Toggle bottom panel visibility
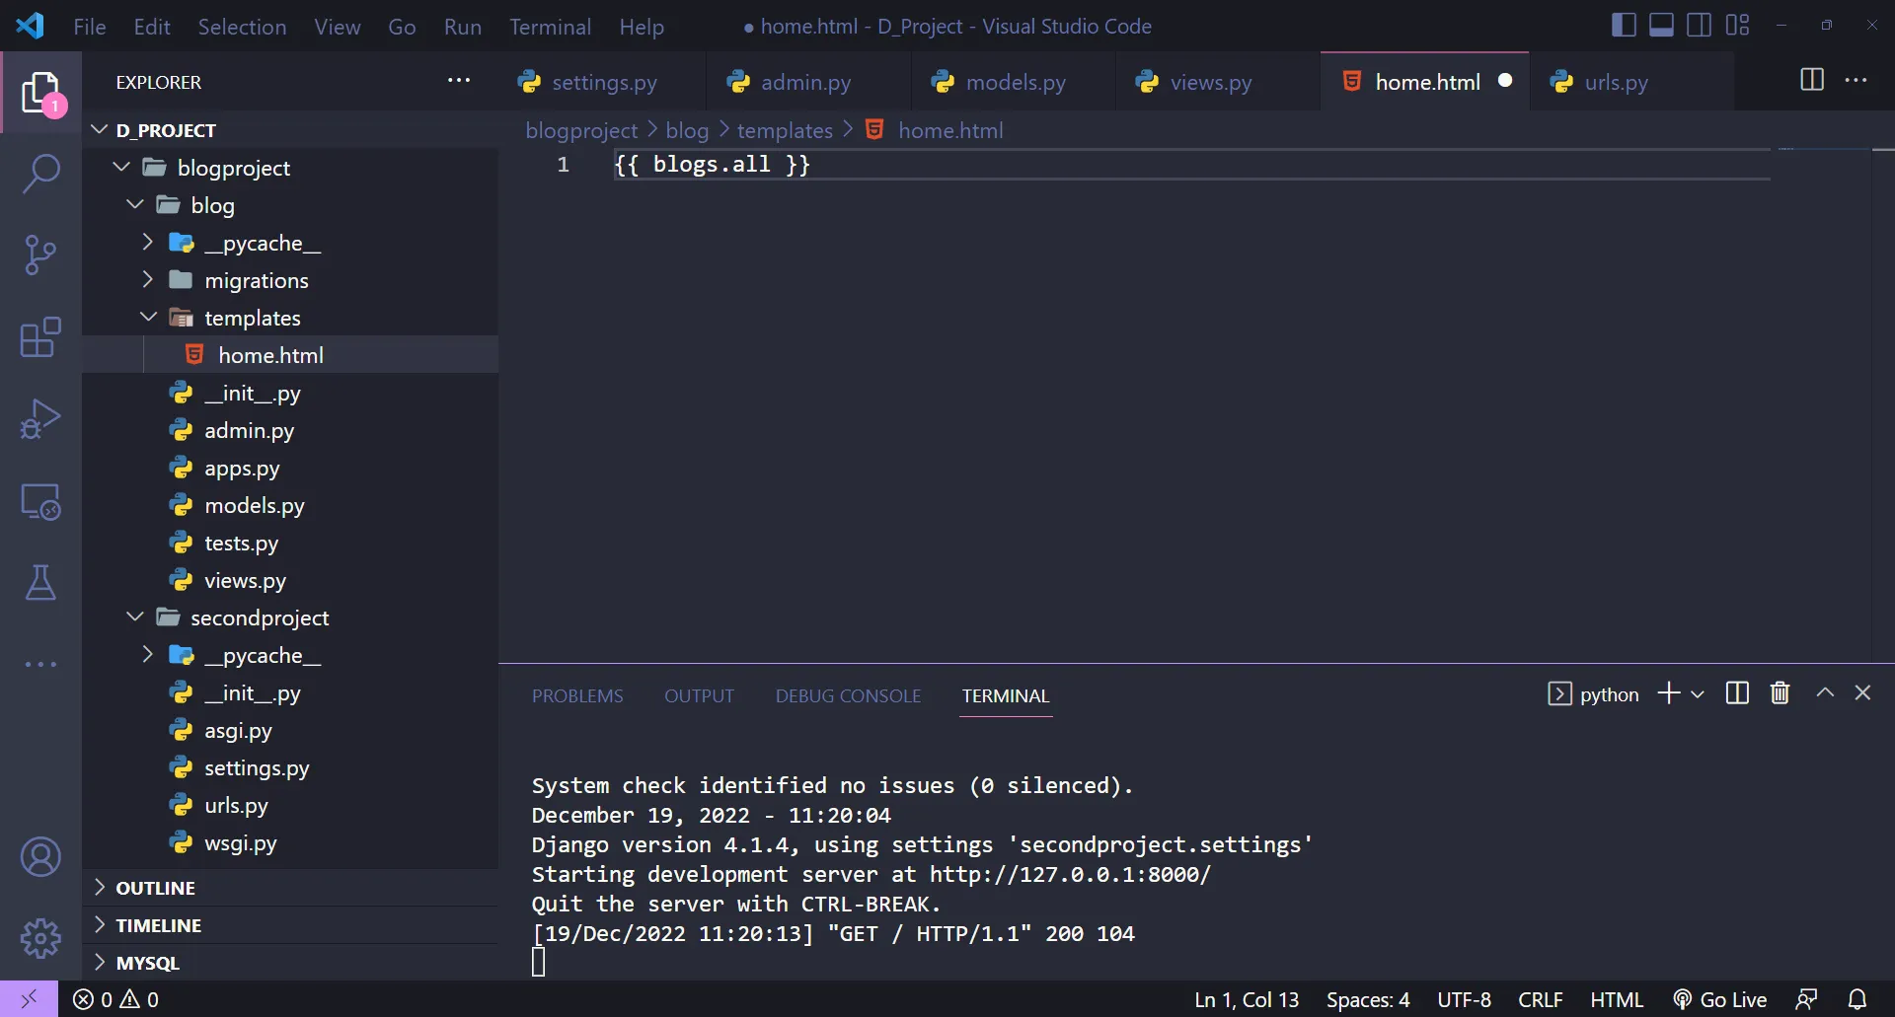The width and height of the screenshot is (1895, 1017). (x=1661, y=25)
